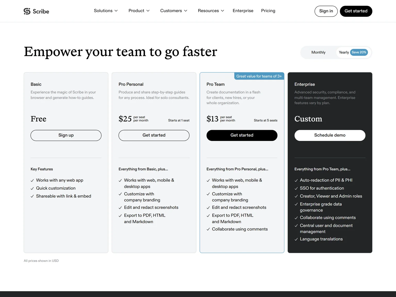The width and height of the screenshot is (396, 297).
Task: Click checkmark beside 'Language translations'
Action: coord(296,240)
